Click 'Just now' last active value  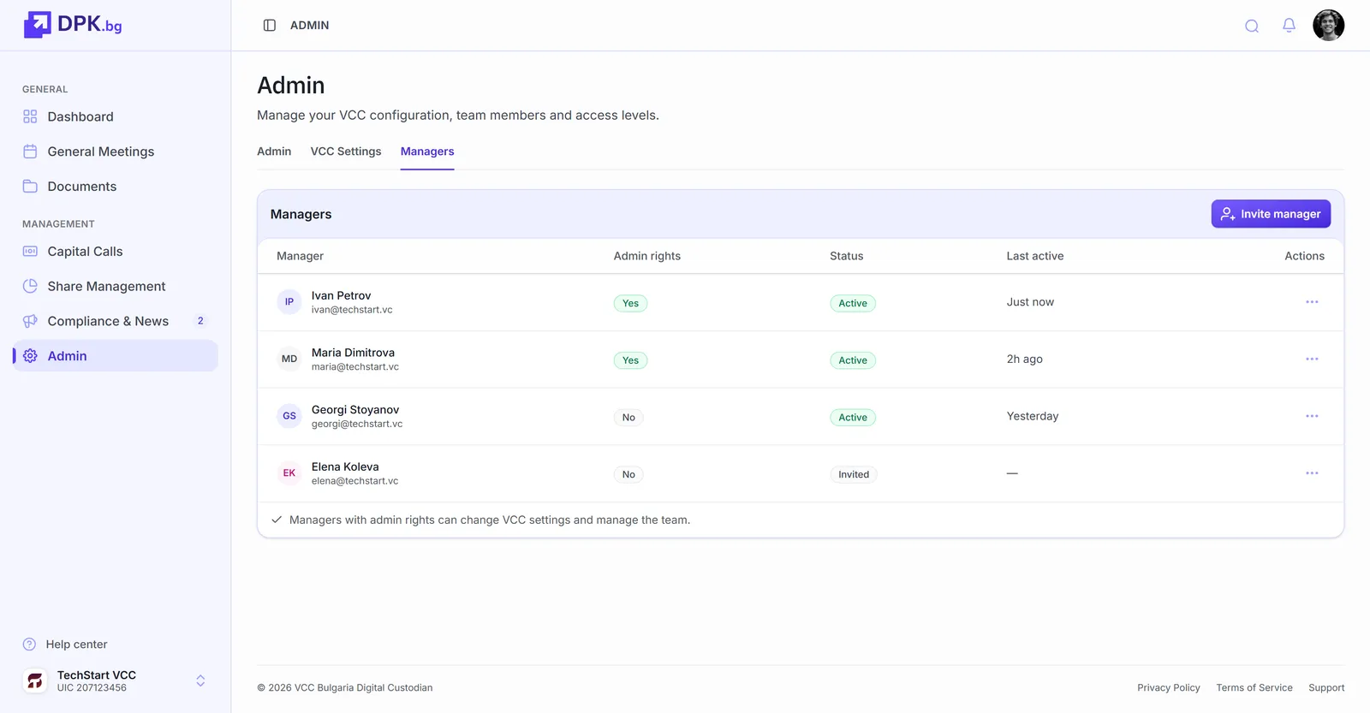(1030, 302)
